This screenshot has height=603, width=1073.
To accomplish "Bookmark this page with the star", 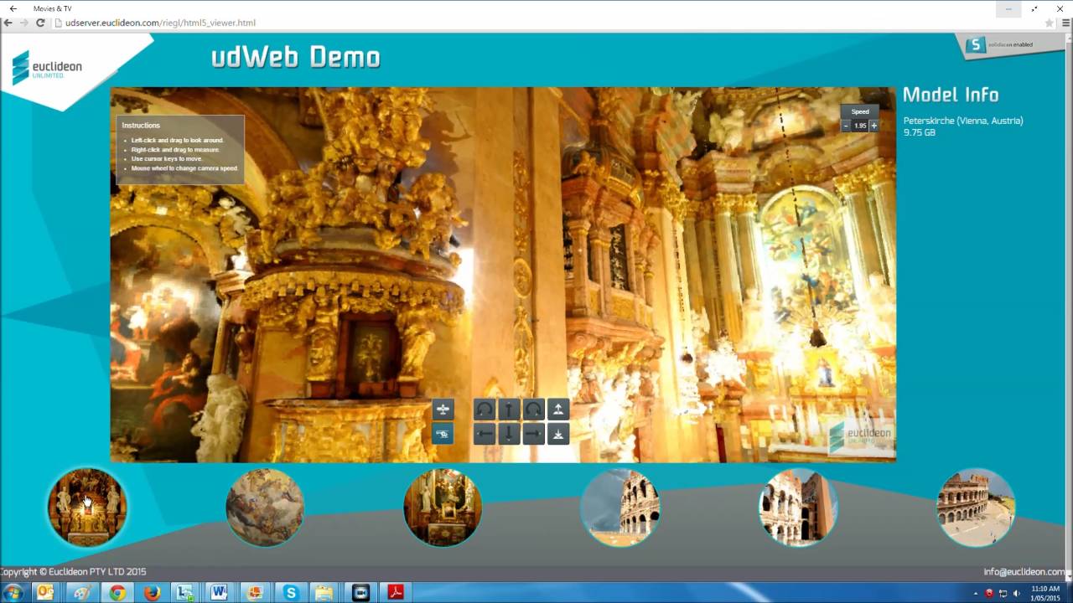I will click(x=1049, y=23).
